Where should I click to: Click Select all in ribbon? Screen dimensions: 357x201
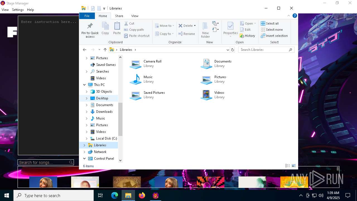270,23
